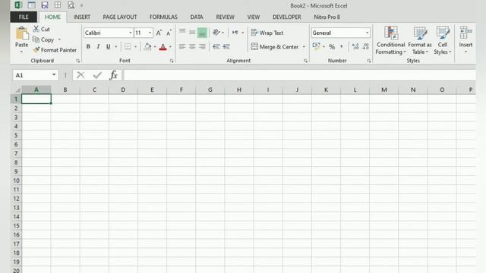Apply the red Font Color
This screenshot has height=273, width=486.
coord(163,47)
